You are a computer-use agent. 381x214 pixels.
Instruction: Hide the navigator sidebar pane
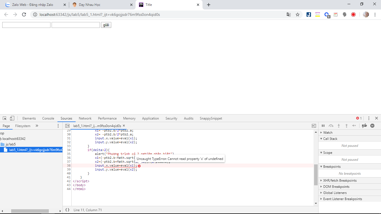click(67, 126)
